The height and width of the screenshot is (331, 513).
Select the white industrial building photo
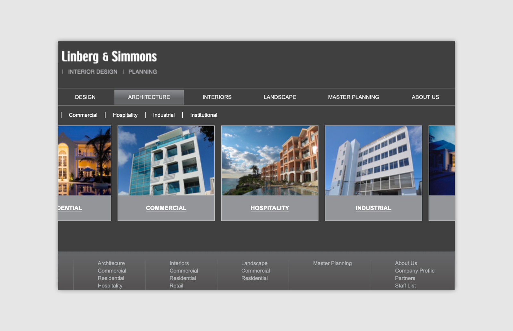[373, 161]
